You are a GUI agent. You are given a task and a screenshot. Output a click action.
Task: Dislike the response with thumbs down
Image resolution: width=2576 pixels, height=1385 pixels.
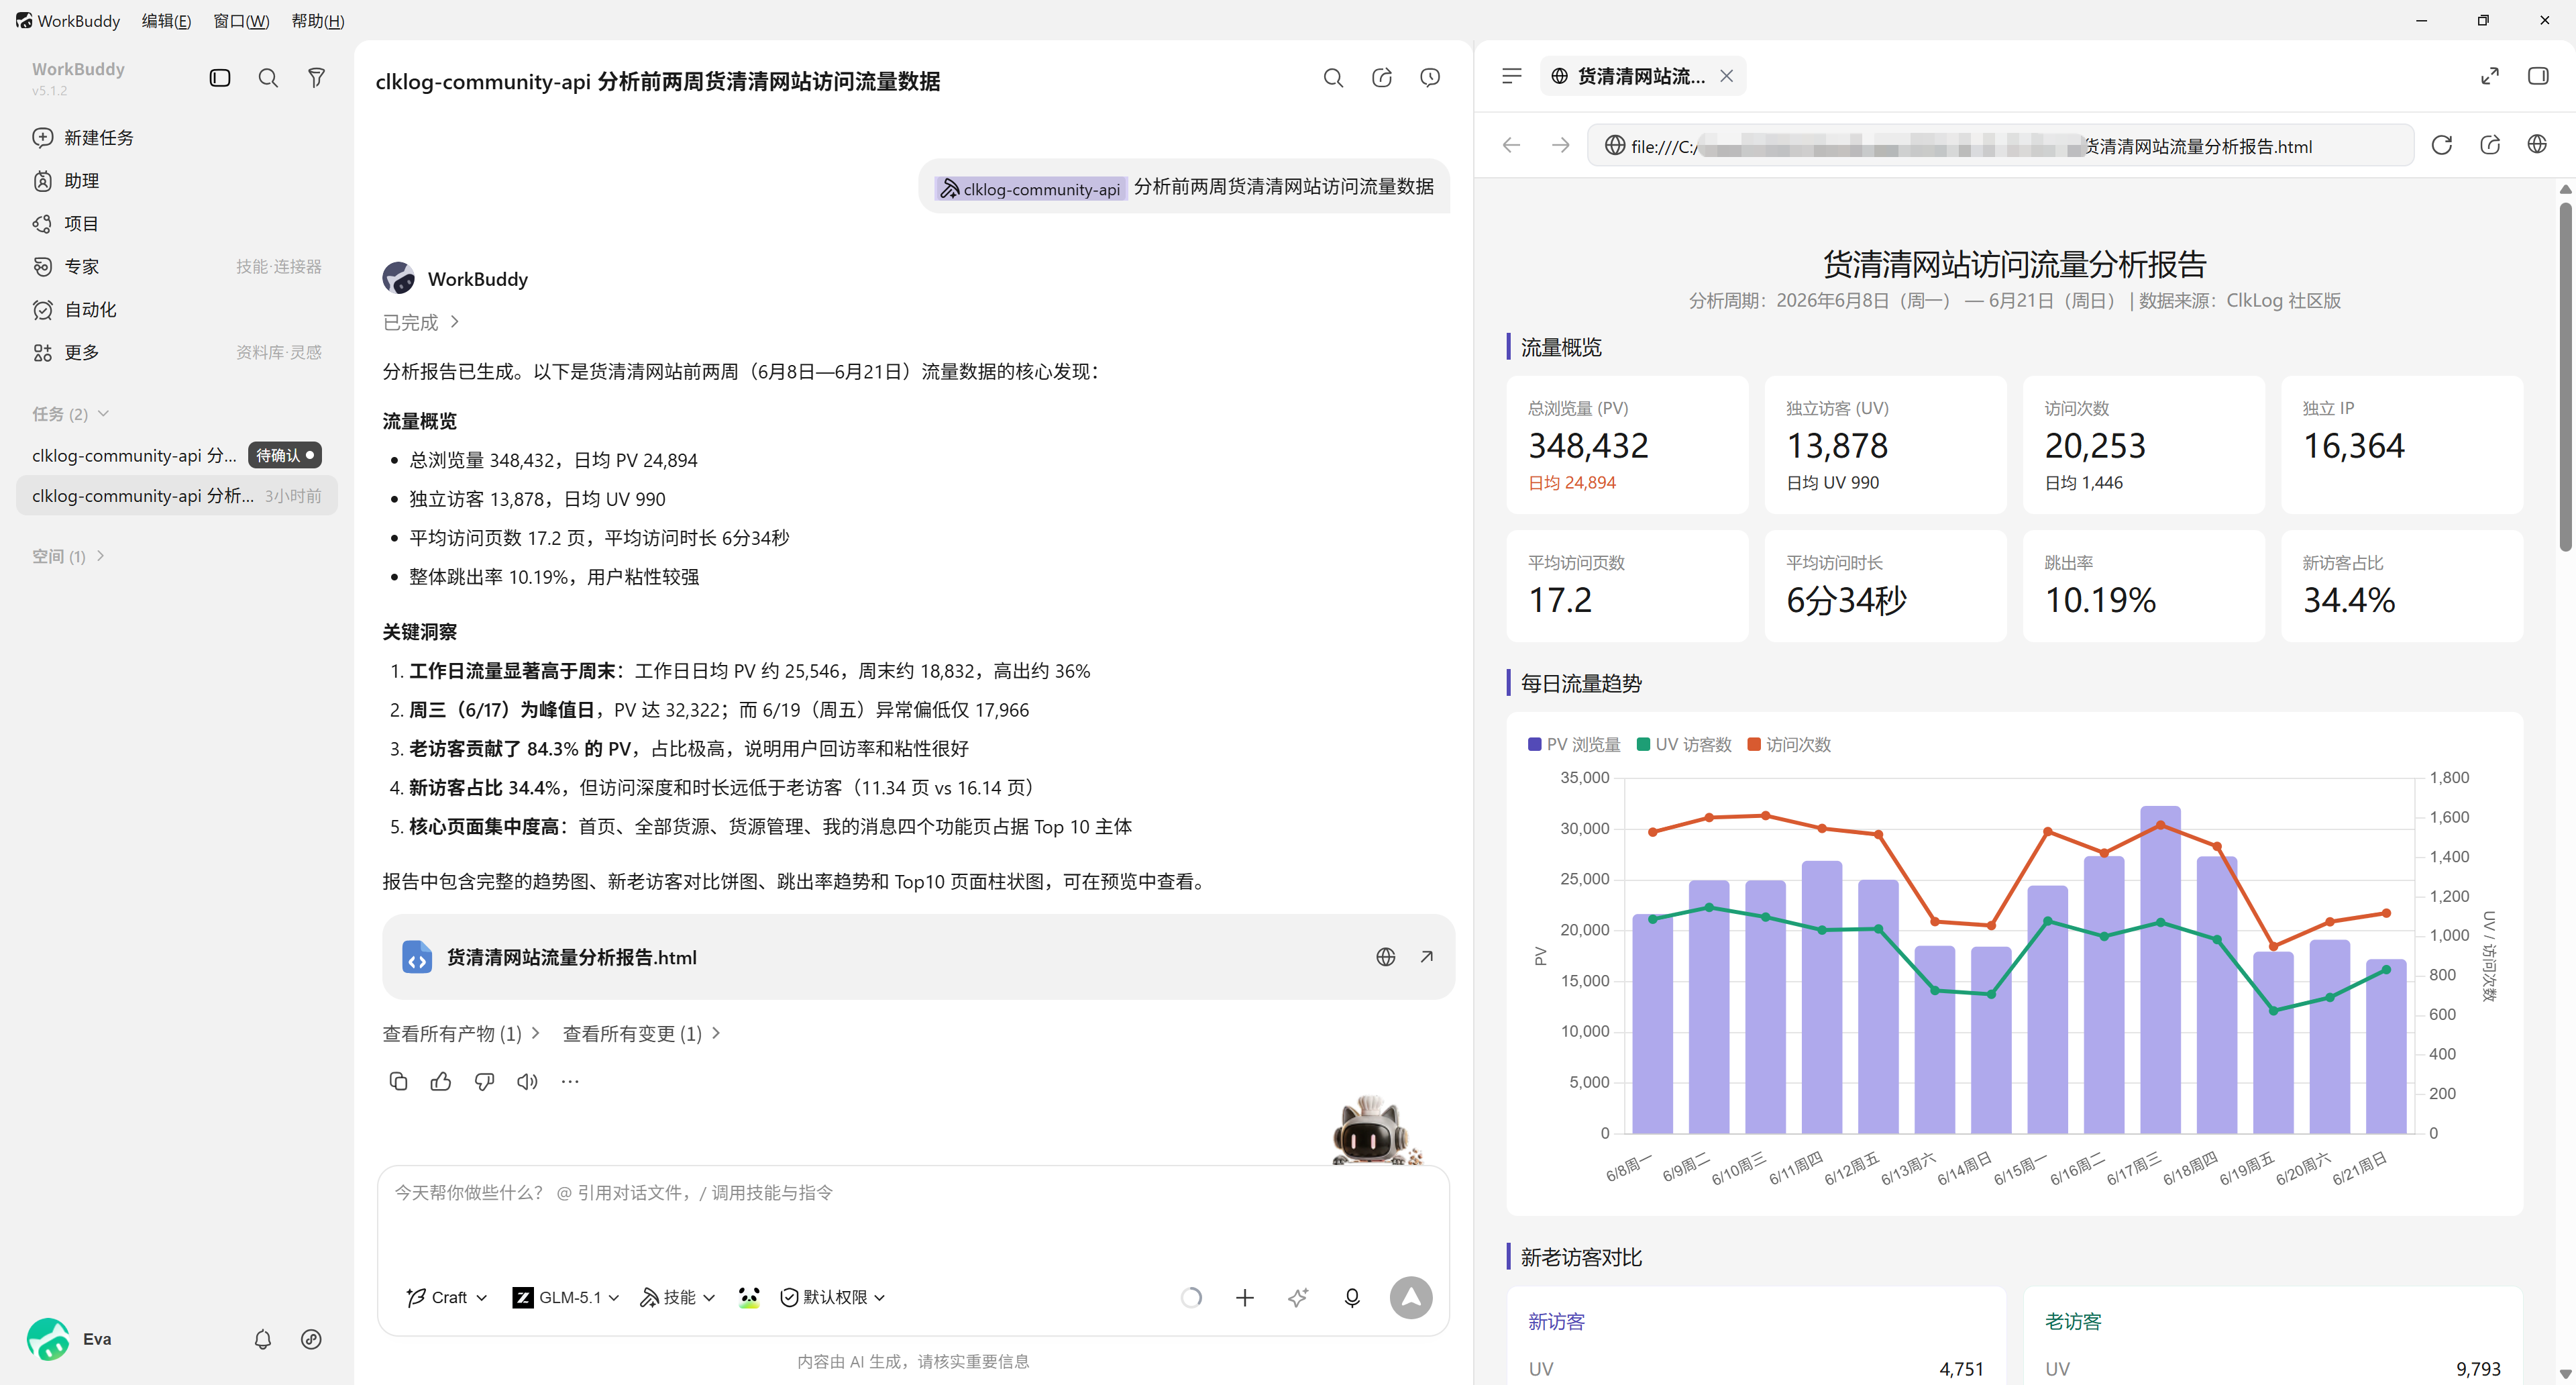pos(484,1081)
